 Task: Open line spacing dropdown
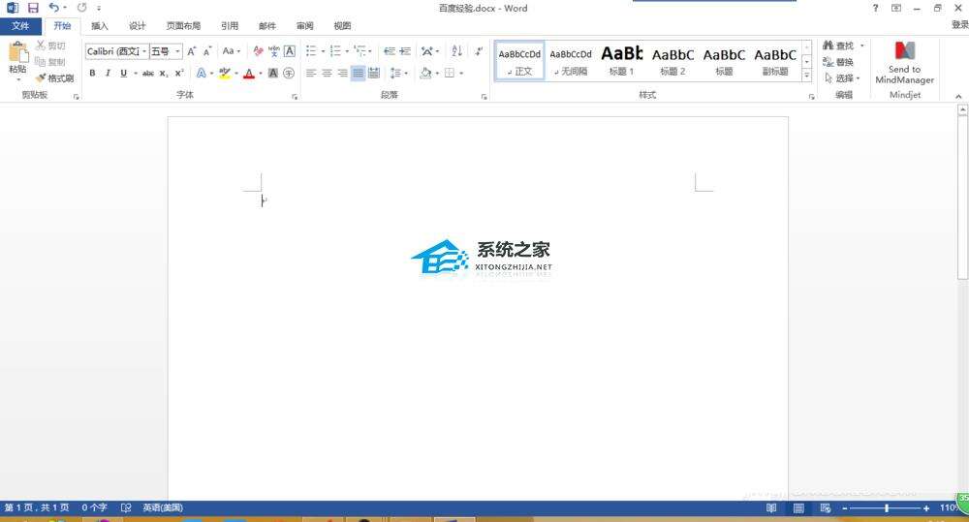tap(398, 73)
